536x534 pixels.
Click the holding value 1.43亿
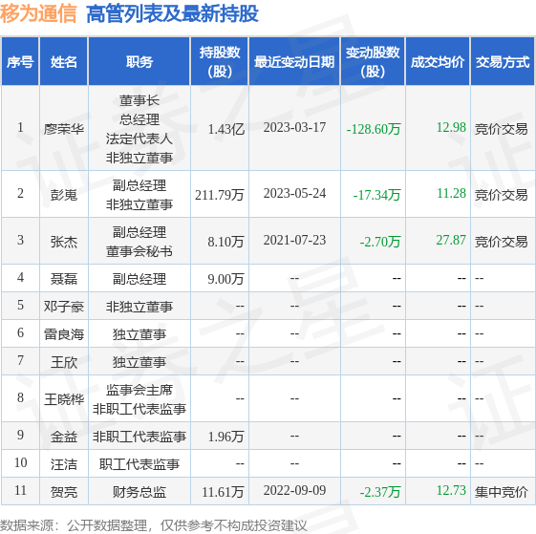tap(225, 129)
